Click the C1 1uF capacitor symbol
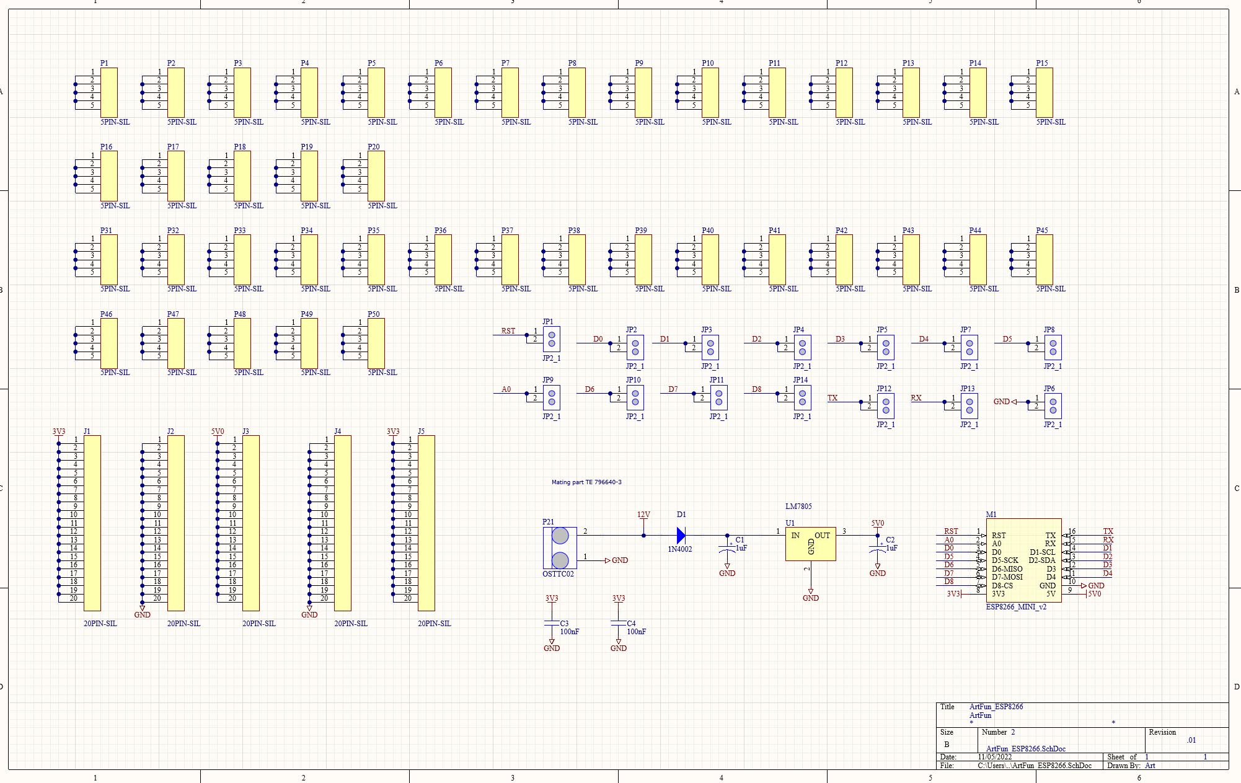 [x=727, y=548]
